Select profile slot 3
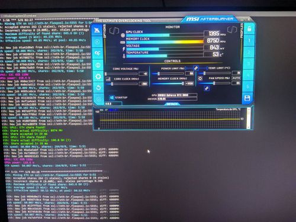Screen dimensions: 296x222 click(x=249, y=64)
